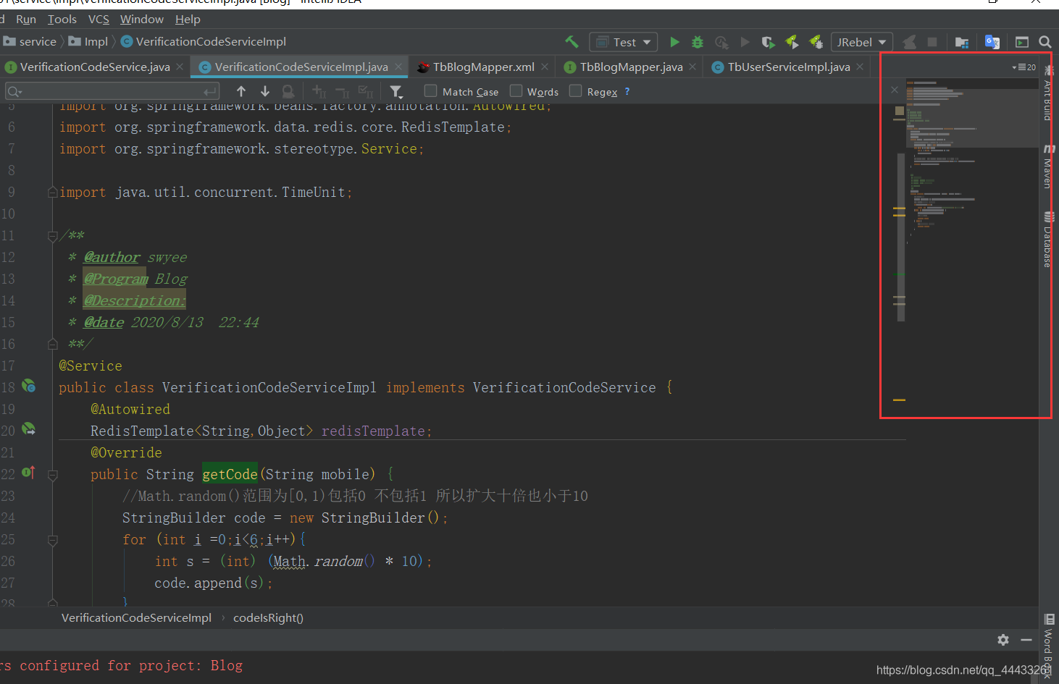Click the codeIsRight() breadcrumb
The height and width of the screenshot is (684, 1059).
point(268,617)
